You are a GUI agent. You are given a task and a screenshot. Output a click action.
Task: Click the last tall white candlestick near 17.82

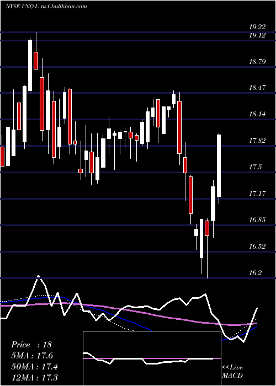pos(219,165)
